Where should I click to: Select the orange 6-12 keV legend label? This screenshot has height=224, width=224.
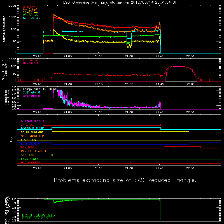[30, 10]
